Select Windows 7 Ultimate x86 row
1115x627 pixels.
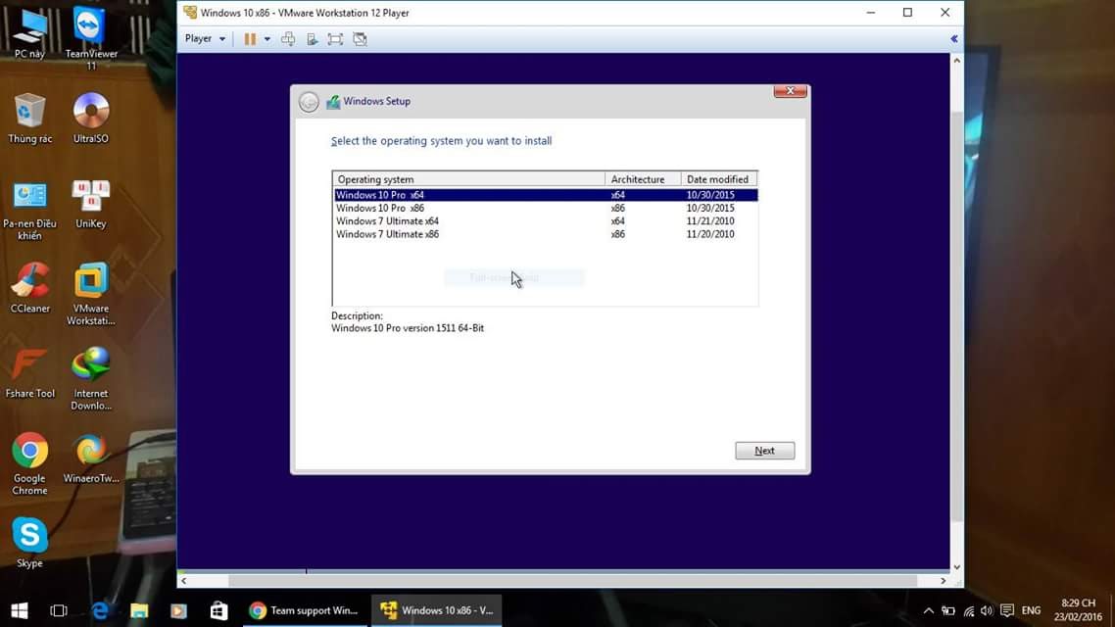546,234
